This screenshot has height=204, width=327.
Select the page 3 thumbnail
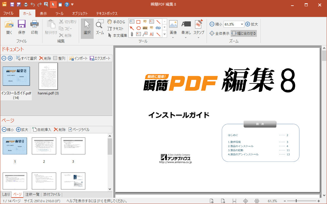coord(73,146)
